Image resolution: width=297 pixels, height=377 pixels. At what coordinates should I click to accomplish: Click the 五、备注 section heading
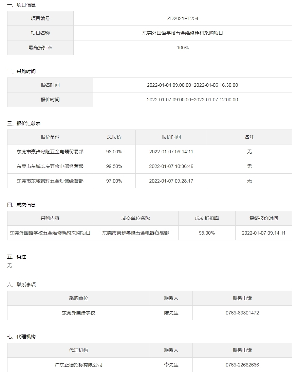click(17, 257)
